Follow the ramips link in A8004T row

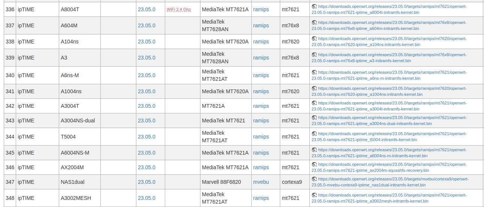point(261,9)
